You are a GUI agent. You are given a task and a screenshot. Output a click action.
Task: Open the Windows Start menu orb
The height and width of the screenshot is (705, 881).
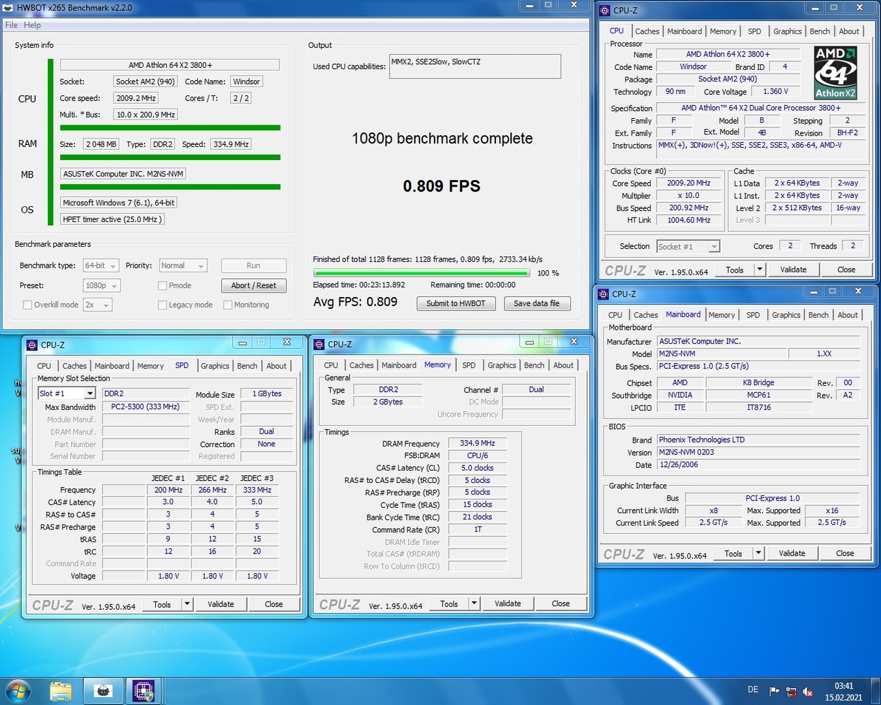point(17,691)
